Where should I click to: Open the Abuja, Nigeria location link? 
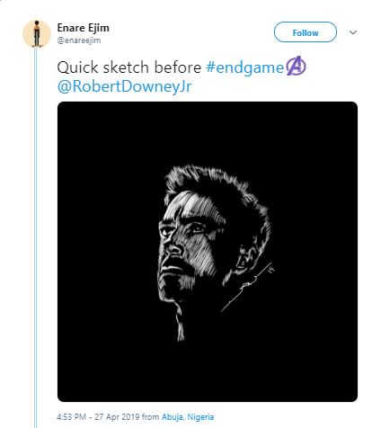188,417
